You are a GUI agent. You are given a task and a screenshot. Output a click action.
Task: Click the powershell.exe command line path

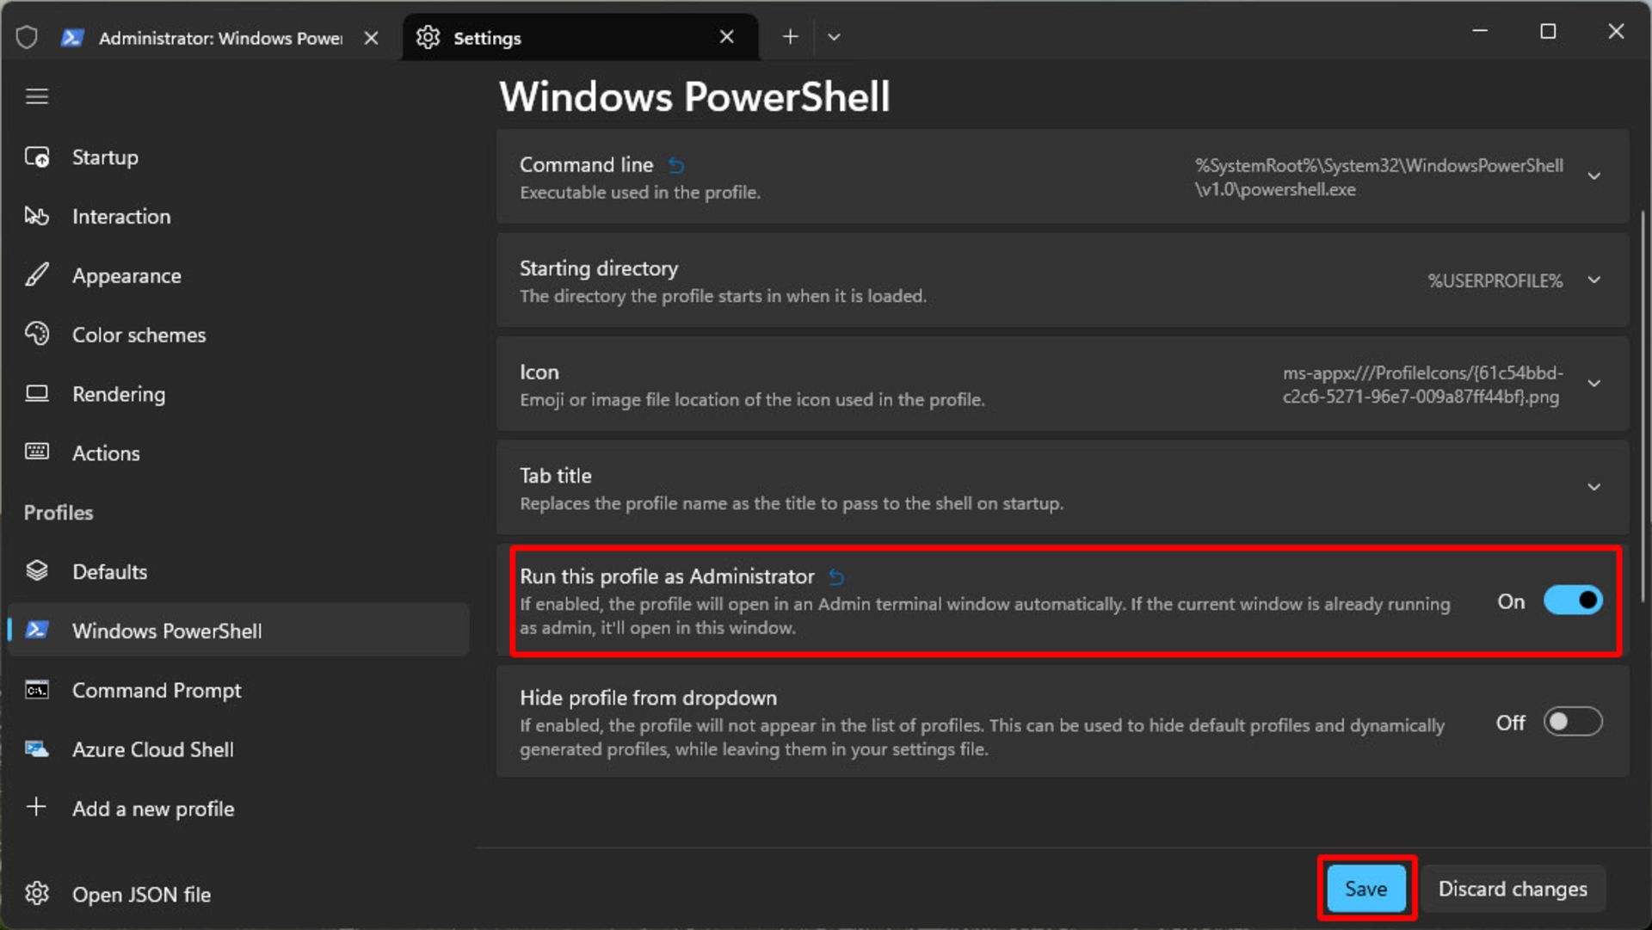[1378, 177]
